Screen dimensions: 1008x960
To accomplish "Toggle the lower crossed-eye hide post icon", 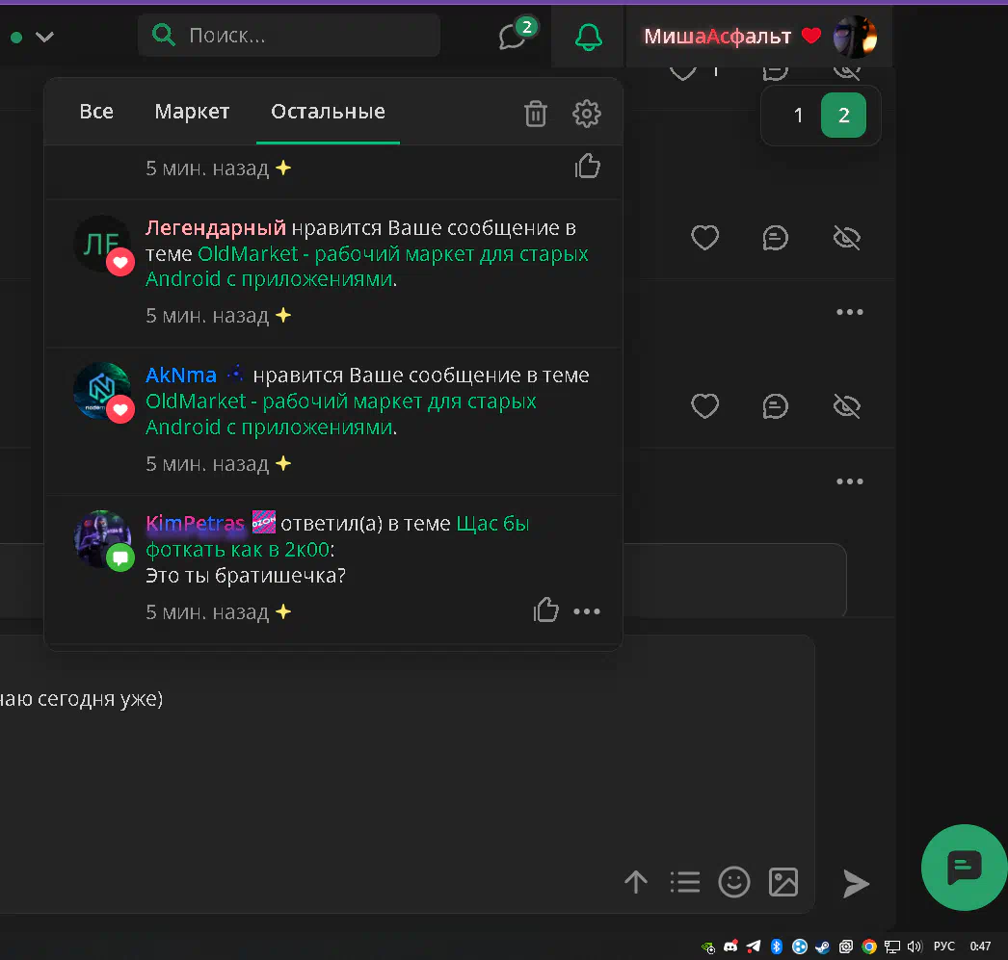I will (x=846, y=406).
